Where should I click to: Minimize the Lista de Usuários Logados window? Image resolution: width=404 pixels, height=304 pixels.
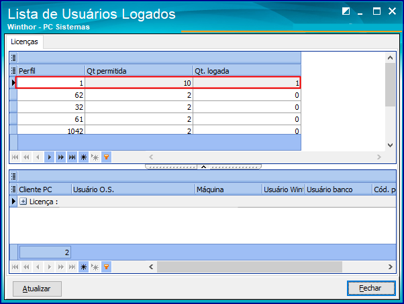pyautogui.click(x=360, y=13)
